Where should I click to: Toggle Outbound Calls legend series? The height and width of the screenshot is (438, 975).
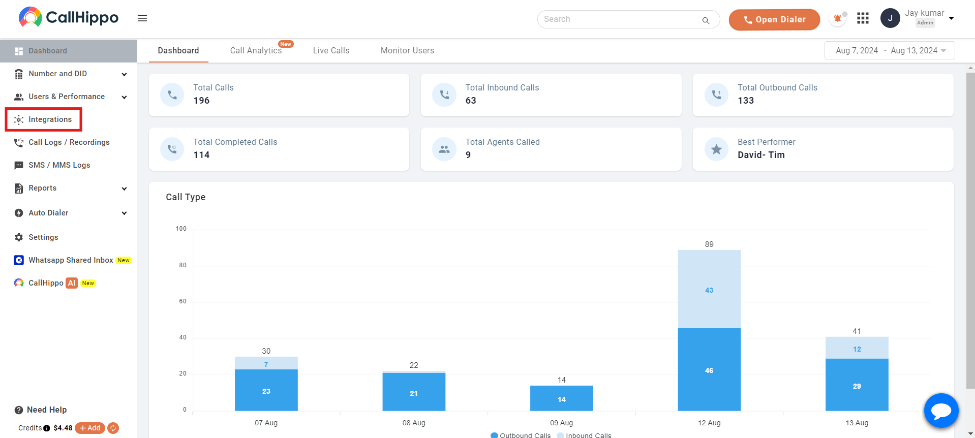[x=521, y=435]
